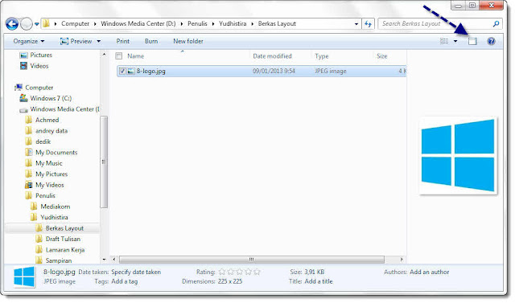515x303 pixels.
Task: Click Preview in the toolbar
Action: 76,41
